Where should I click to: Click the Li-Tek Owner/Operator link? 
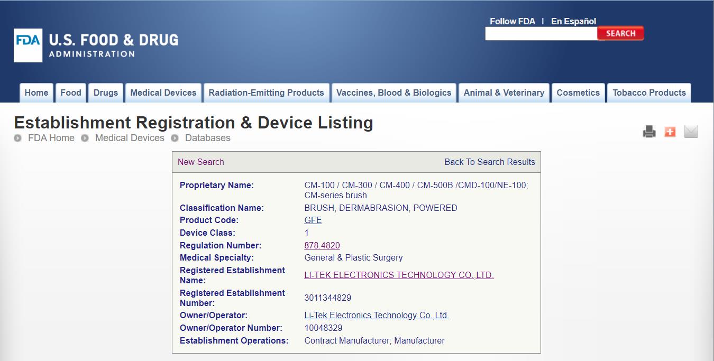pyautogui.click(x=377, y=315)
